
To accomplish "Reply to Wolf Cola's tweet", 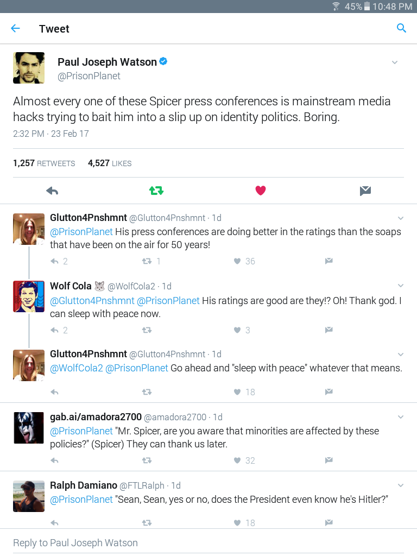I will coord(54,330).
